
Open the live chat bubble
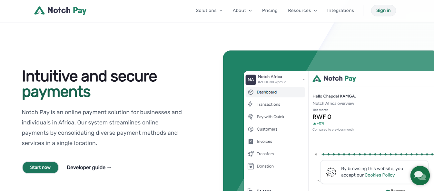tap(420, 176)
